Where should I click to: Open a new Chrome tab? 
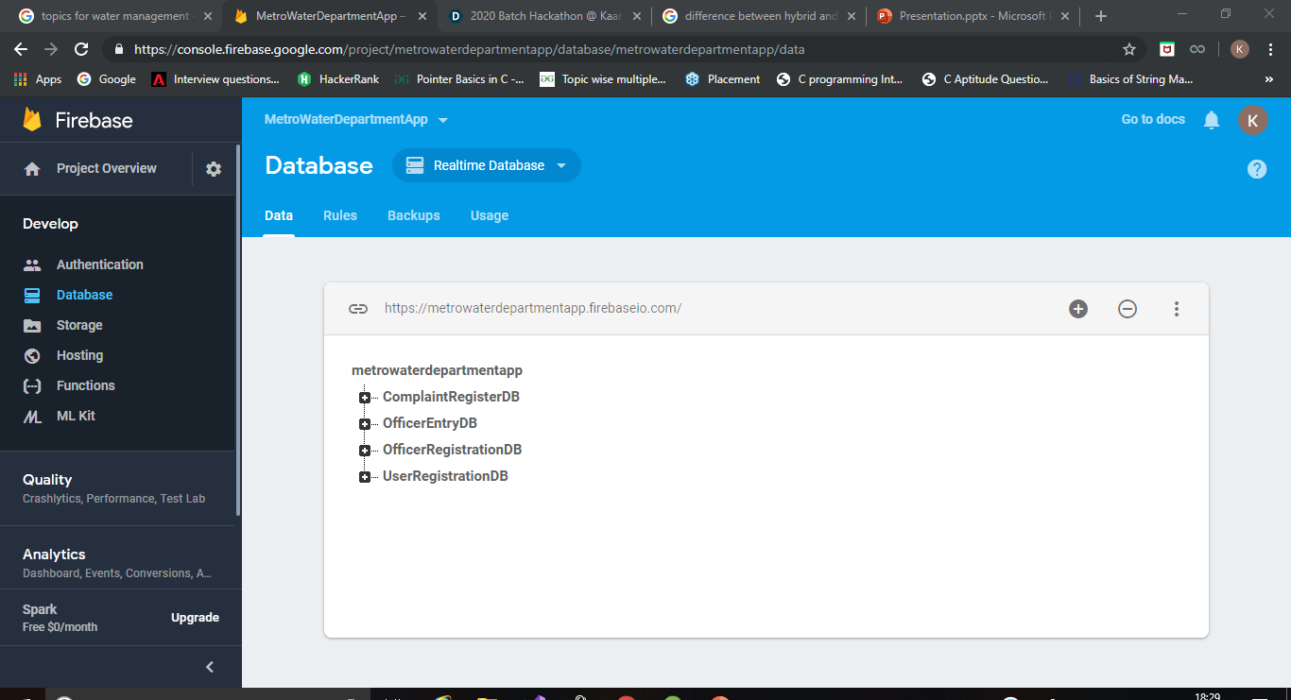click(1101, 16)
